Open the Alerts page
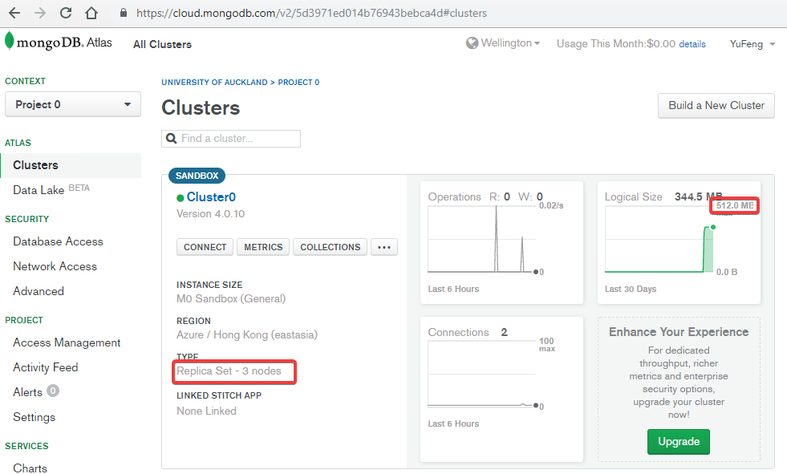Viewport: 787px width, 474px height. (27, 392)
